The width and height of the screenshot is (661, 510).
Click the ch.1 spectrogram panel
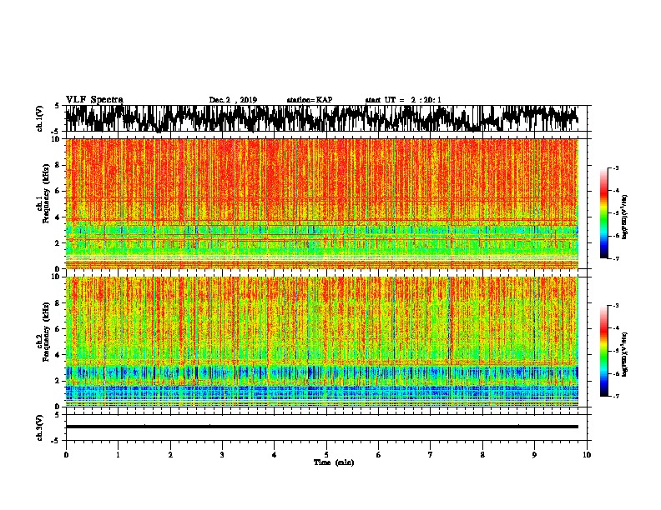[x=321, y=203]
